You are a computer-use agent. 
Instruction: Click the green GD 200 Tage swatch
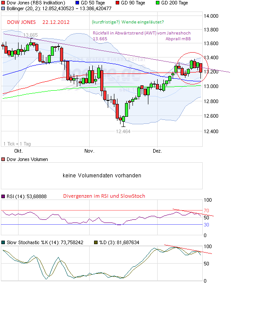(158, 3)
